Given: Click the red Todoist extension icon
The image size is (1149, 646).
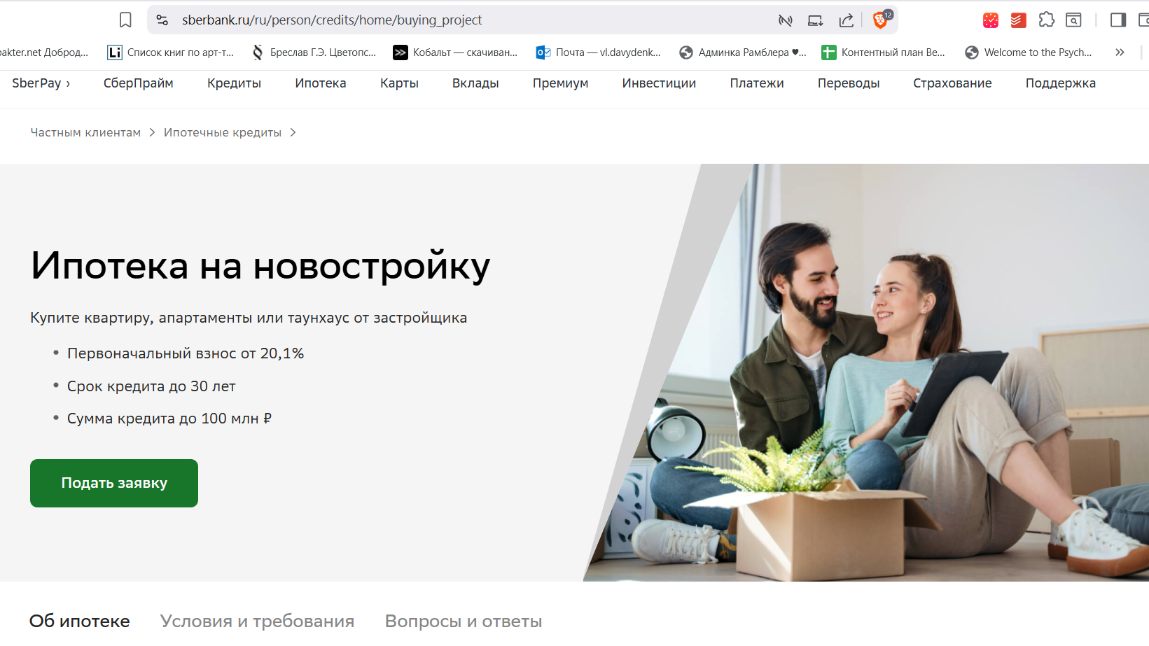Looking at the screenshot, I should [1018, 20].
